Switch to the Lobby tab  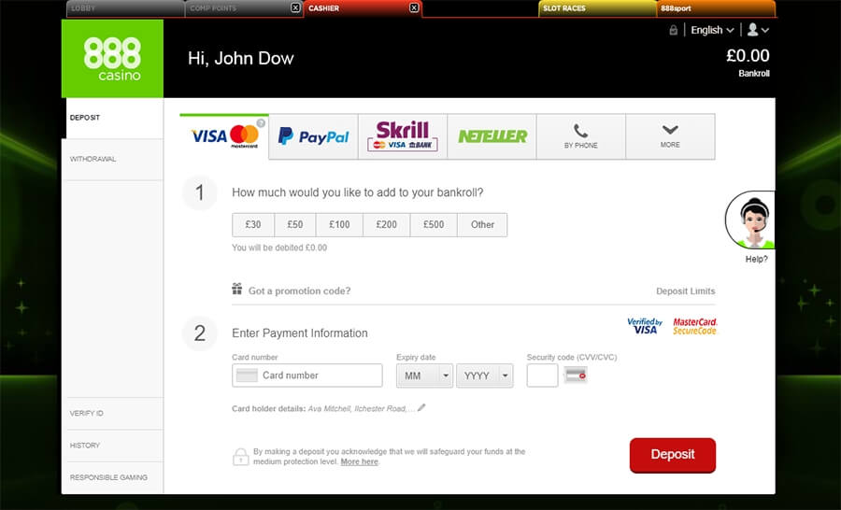[125, 8]
